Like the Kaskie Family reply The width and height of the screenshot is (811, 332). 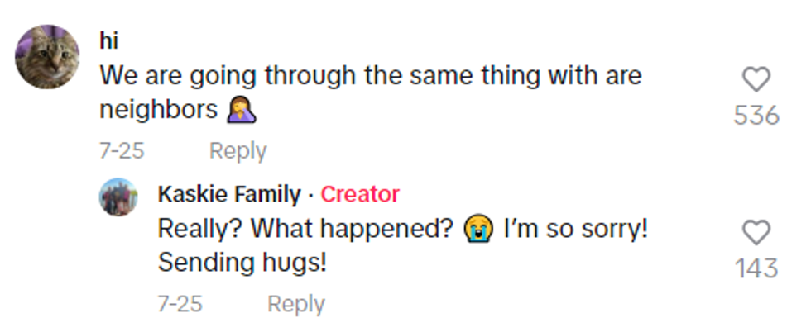(x=756, y=233)
